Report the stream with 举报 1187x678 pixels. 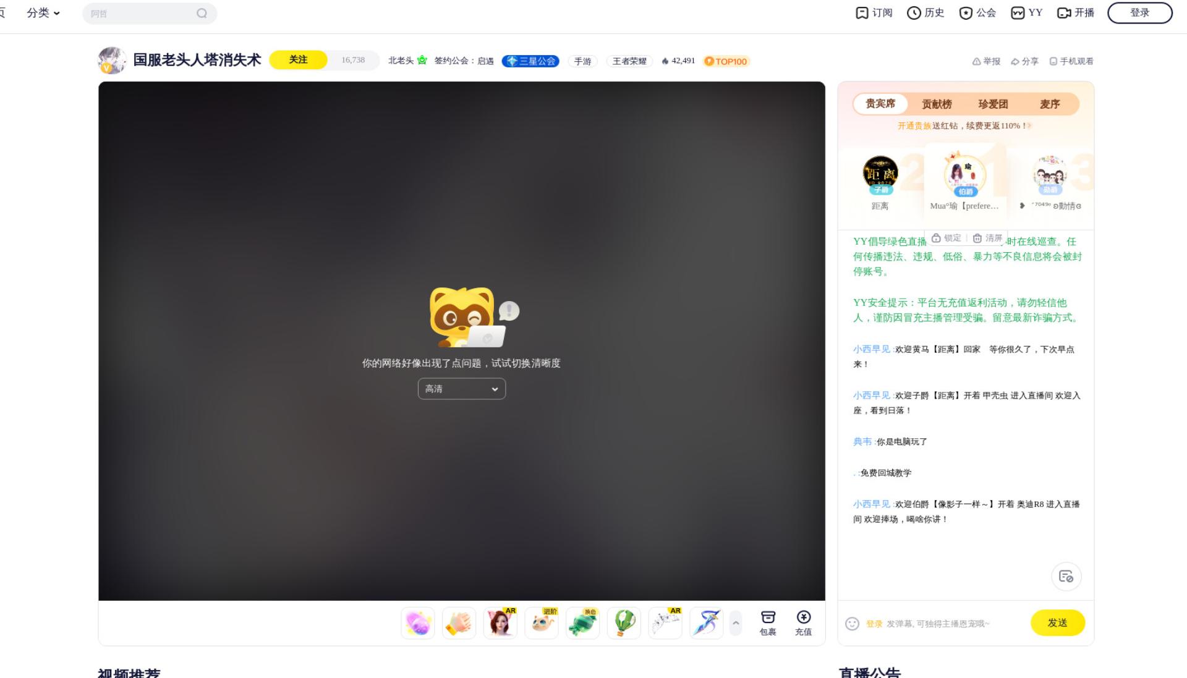click(986, 61)
